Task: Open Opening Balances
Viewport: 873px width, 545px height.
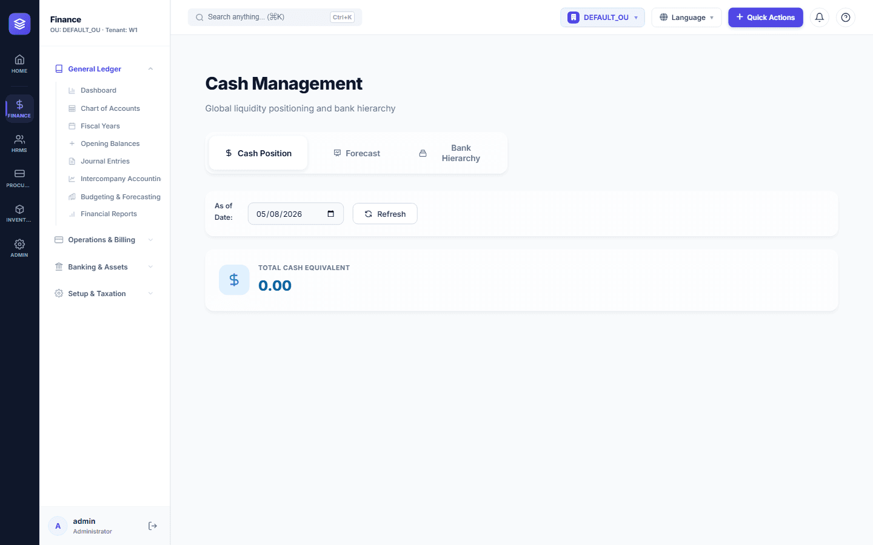Action: pyautogui.click(x=110, y=144)
